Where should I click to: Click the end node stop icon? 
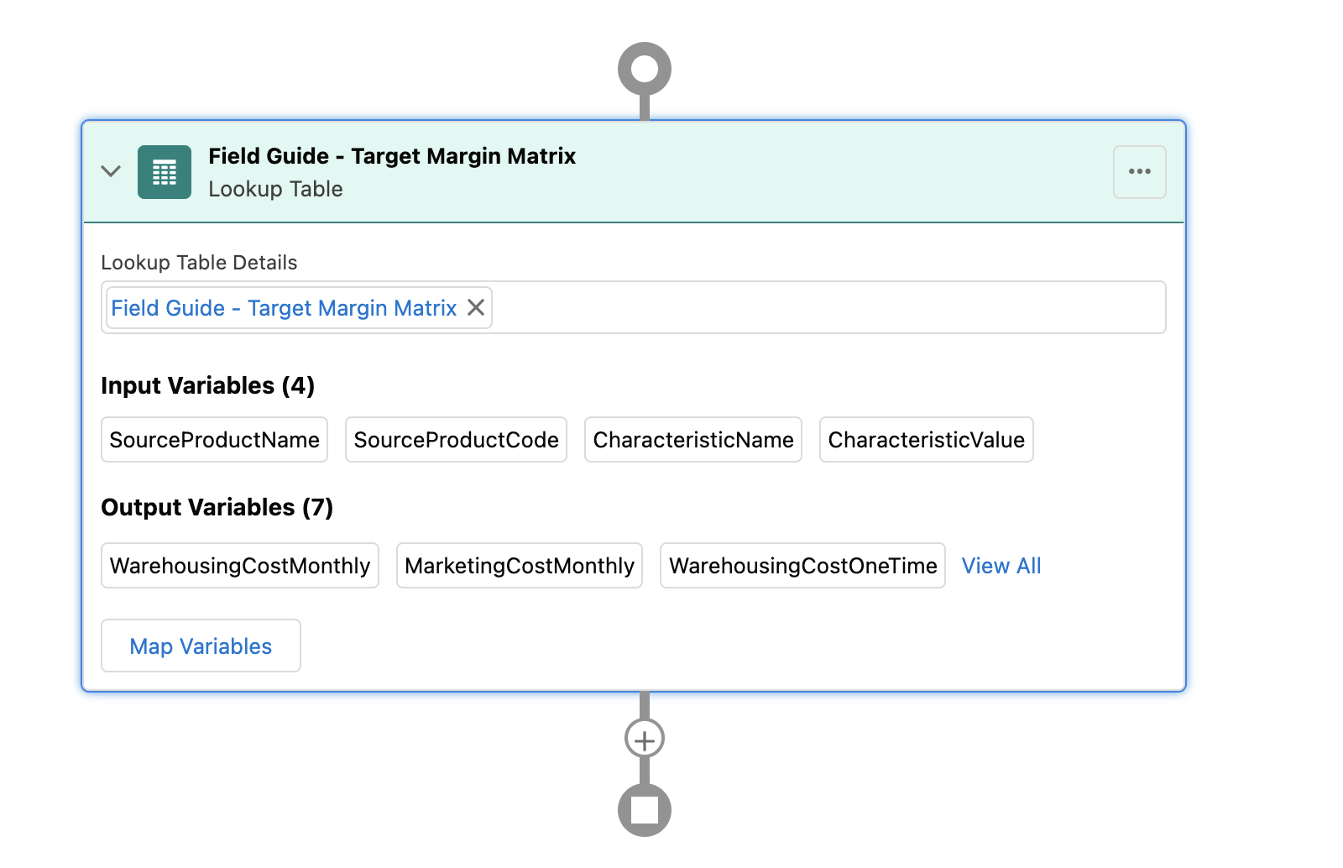[x=645, y=810]
